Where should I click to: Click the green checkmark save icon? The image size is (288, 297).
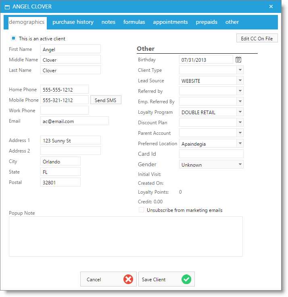pyautogui.click(x=186, y=279)
